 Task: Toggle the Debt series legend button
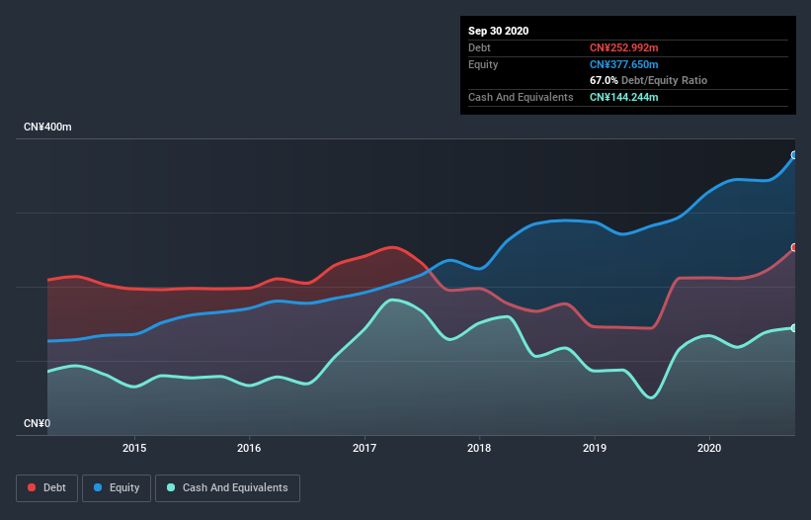(x=46, y=488)
